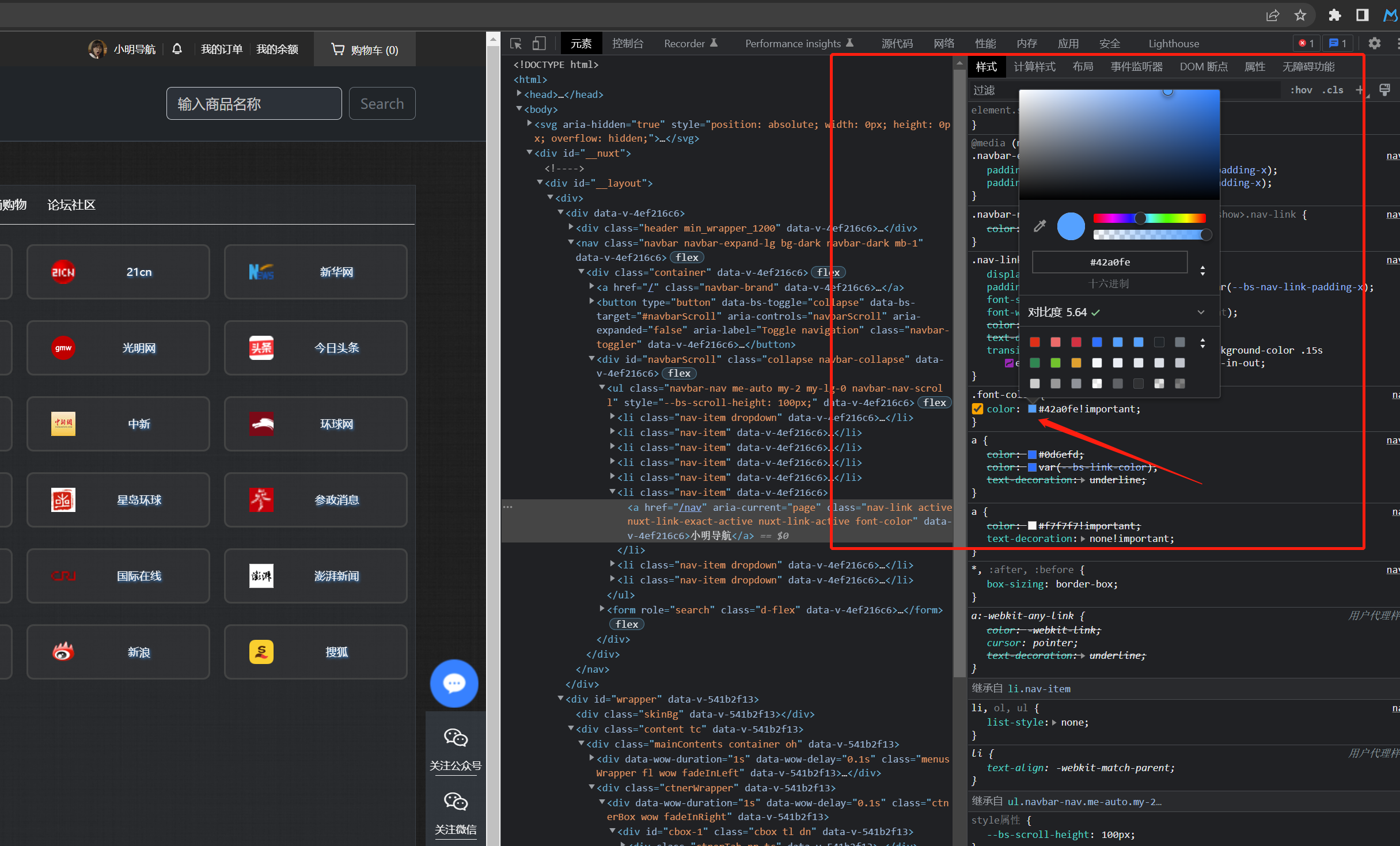Screen dimensions: 1400x846
Task: Open the 新浪 site card
Action: (x=118, y=652)
